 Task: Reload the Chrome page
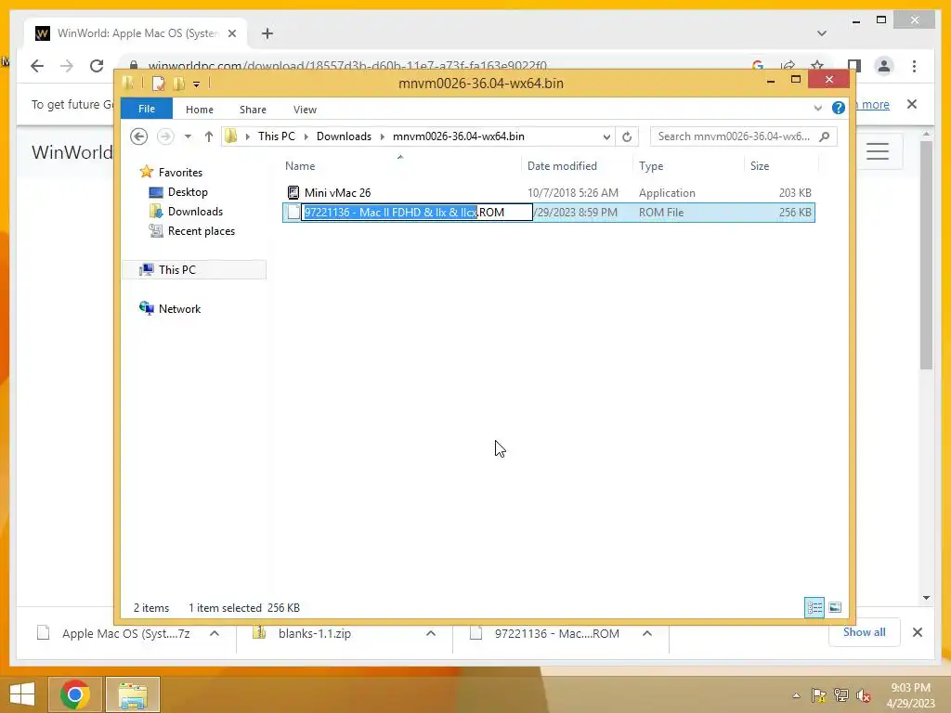pos(97,66)
